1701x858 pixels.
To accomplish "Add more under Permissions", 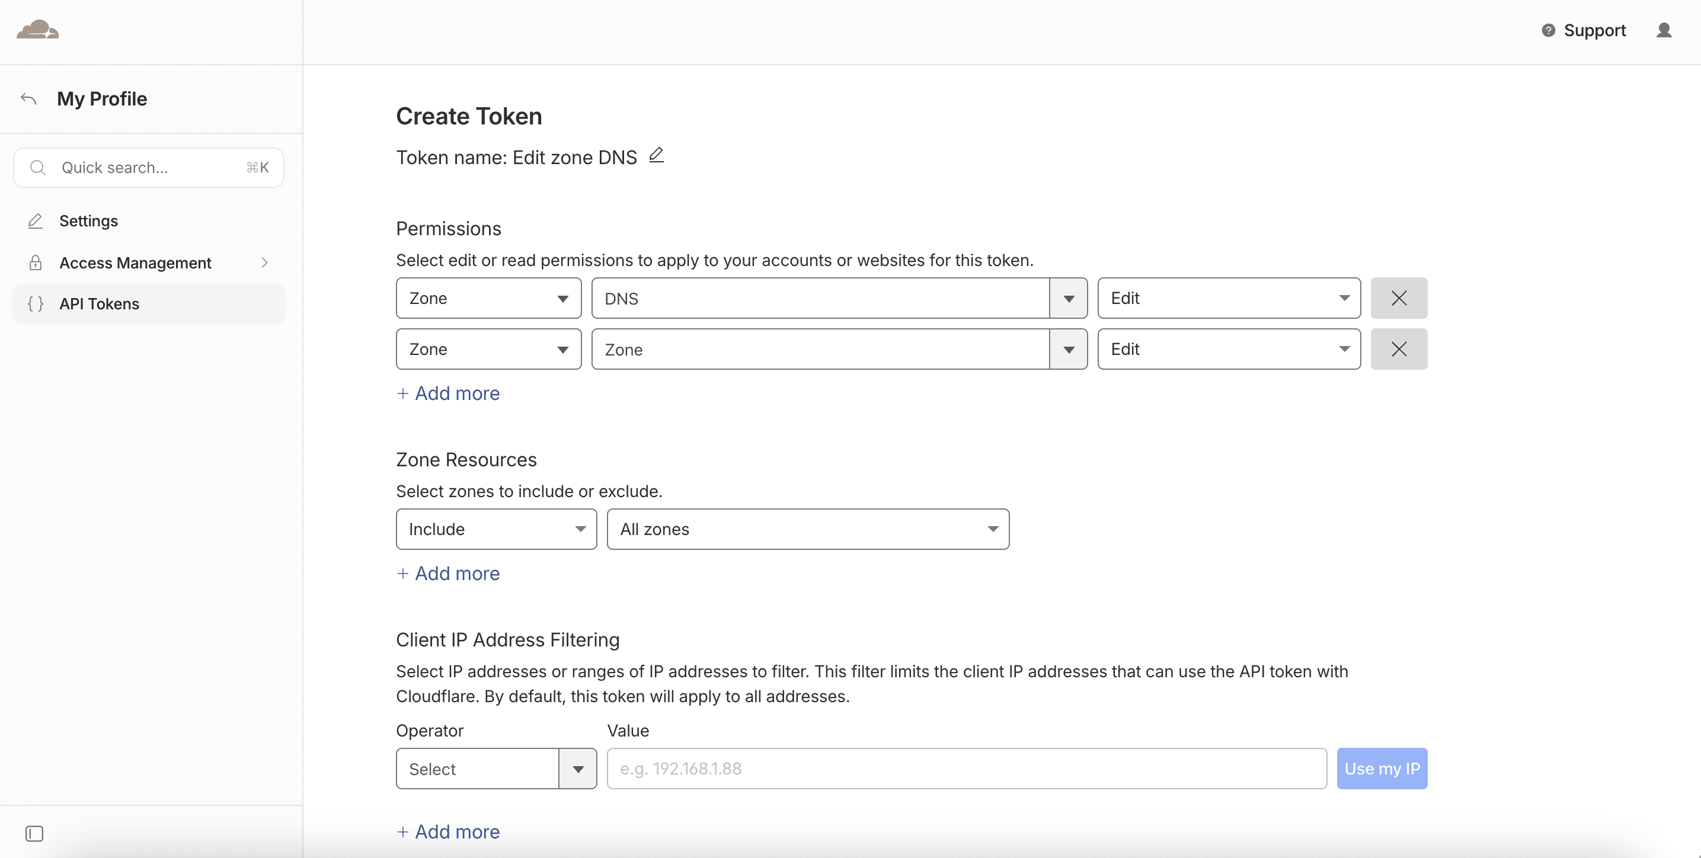I will 448,394.
